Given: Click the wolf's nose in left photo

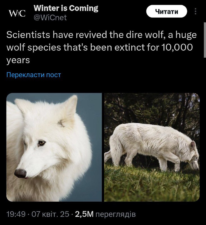Looking at the screenshot, I should coord(21,173).
